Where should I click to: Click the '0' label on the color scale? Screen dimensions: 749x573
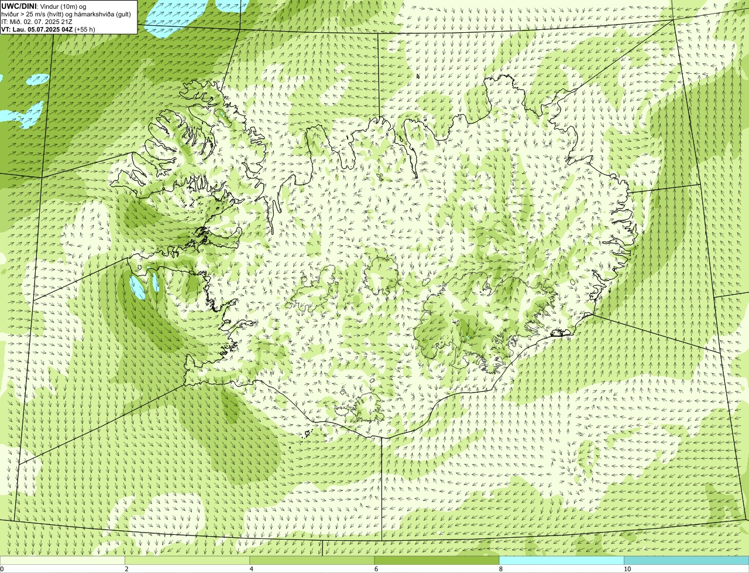2,569
